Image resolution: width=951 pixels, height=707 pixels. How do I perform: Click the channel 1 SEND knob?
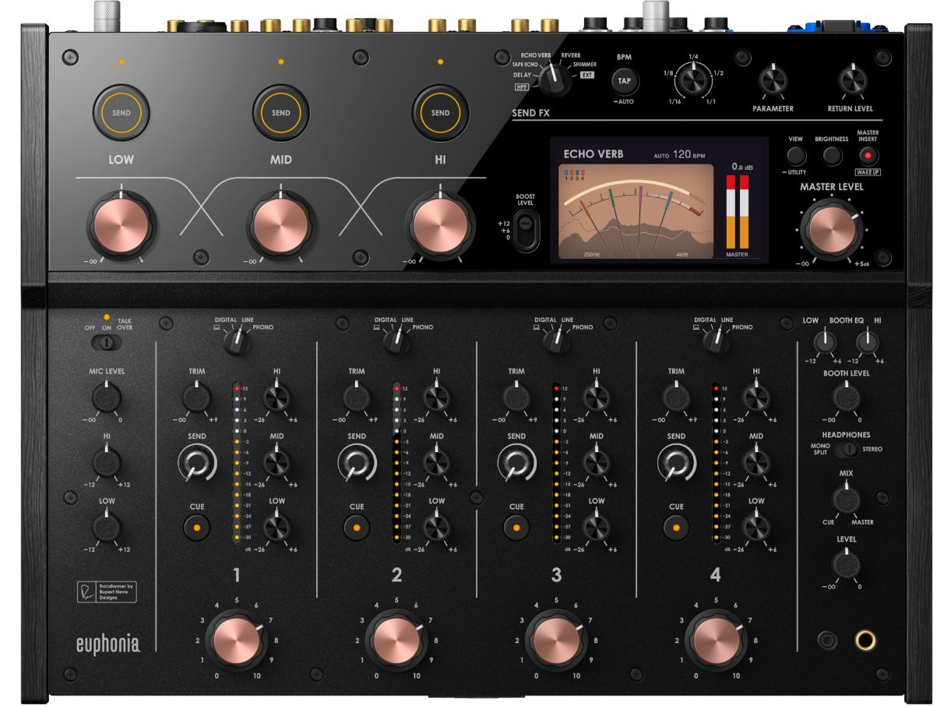click(x=197, y=465)
